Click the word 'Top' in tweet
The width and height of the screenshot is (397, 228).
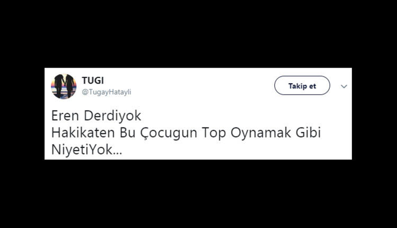click(x=214, y=133)
